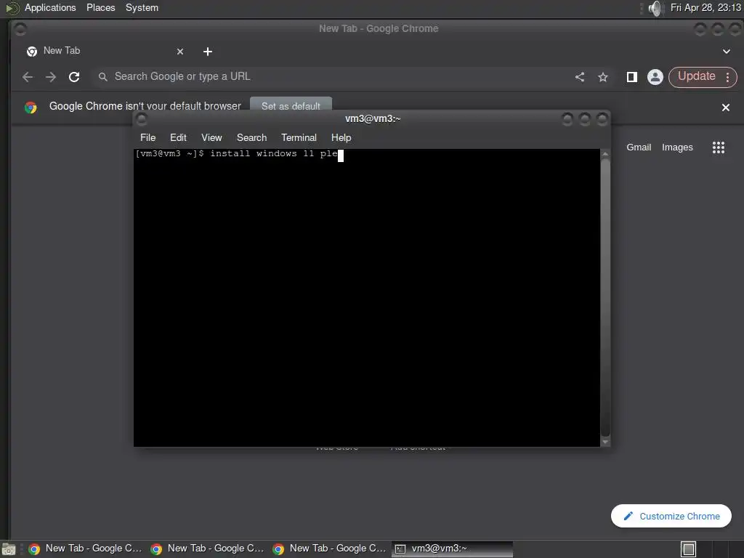Viewport: 744px width, 558px height.
Task: Open the terminal Edit menu
Action: 178,137
